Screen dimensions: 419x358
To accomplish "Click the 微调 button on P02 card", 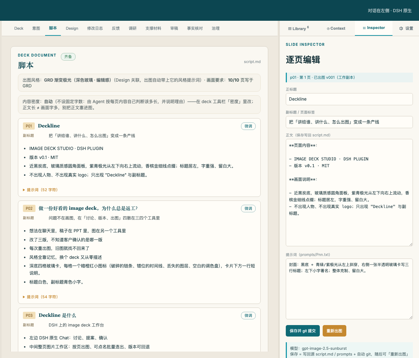I will pos(248,208).
